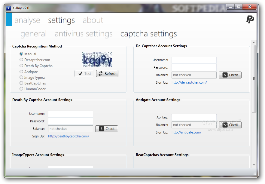
Task: Open the deathbycaptcha.com sign up link
Action: point(69,136)
